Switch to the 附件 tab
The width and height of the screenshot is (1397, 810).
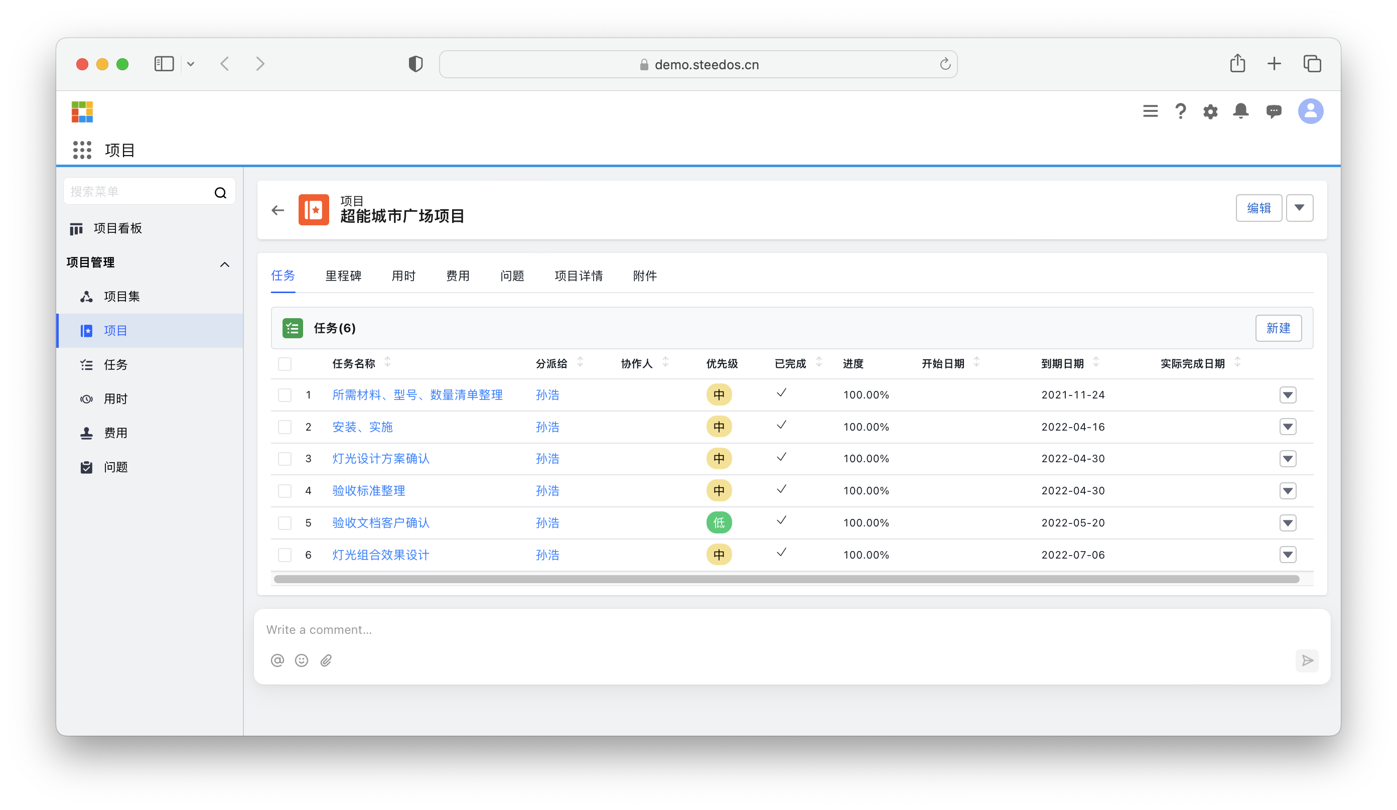pyautogui.click(x=645, y=276)
